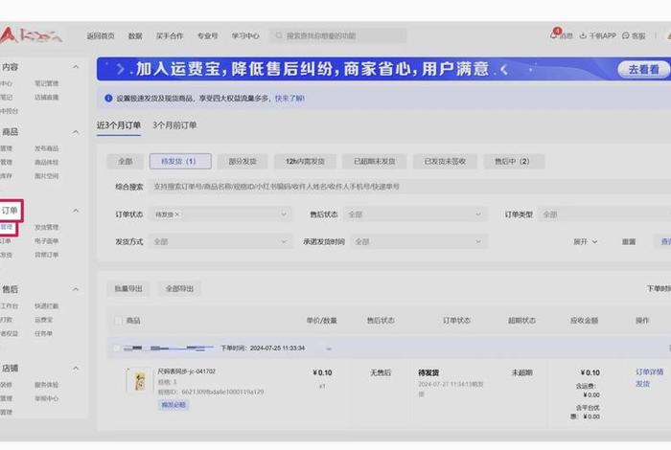Open the 发货方式 dropdown

(220, 242)
